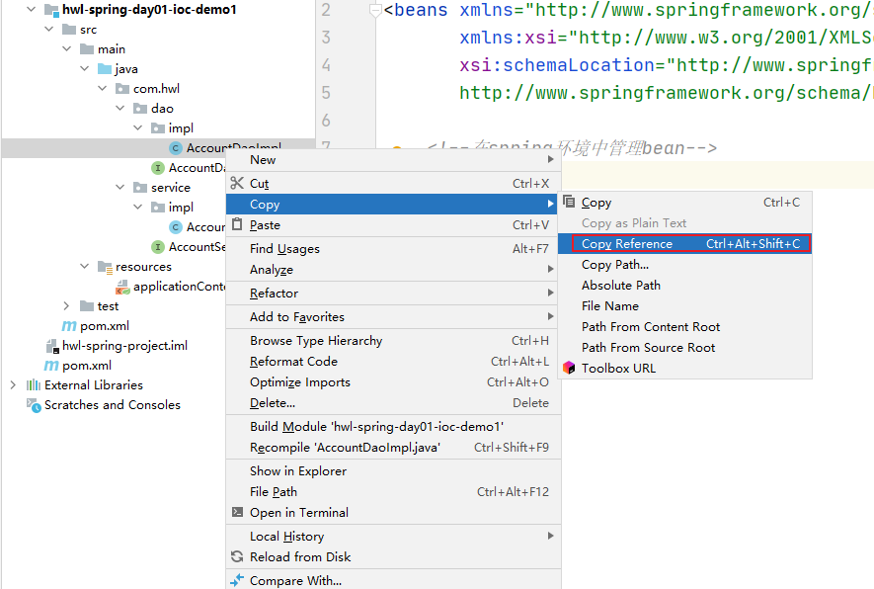The width and height of the screenshot is (874, 589).
Task: Choose Reformat Code
Action: click(393, 362)
